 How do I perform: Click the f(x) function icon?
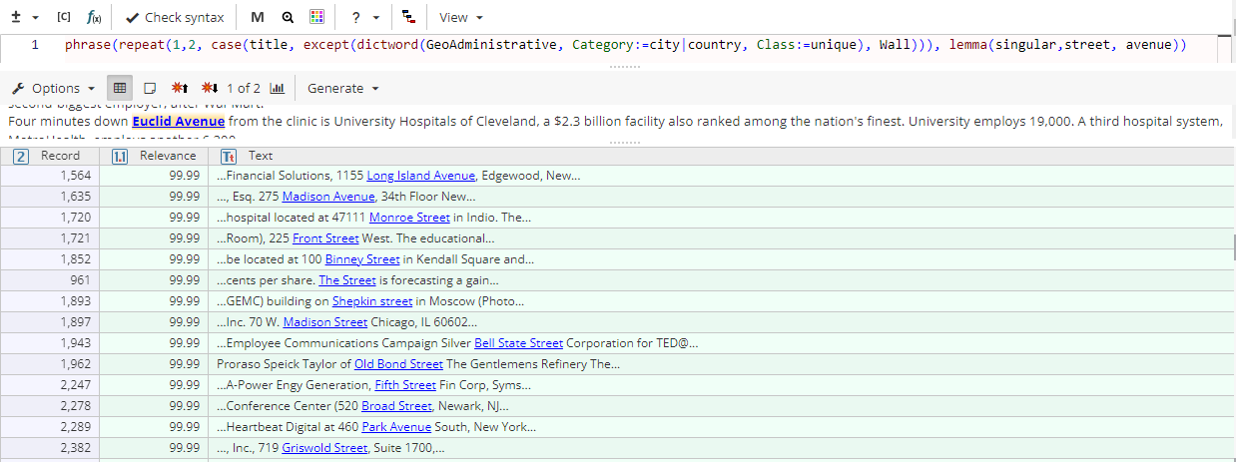[93, 18]
